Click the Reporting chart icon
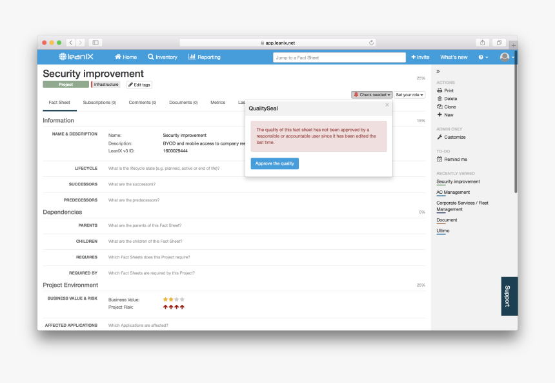Image resolution: width=555 pixels, height=383 pixels. (192, 57)
